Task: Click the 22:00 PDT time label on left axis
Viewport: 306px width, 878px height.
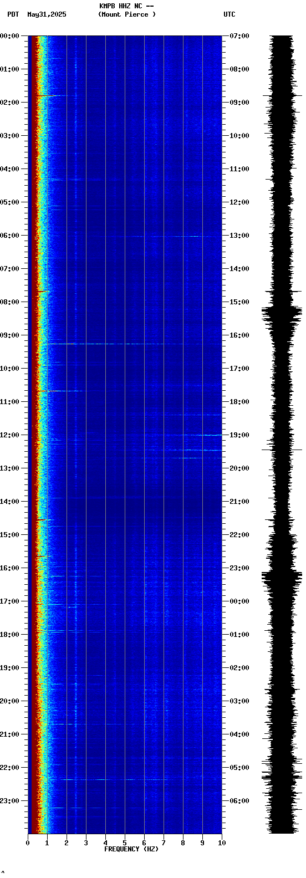Action: pos(9,768)
